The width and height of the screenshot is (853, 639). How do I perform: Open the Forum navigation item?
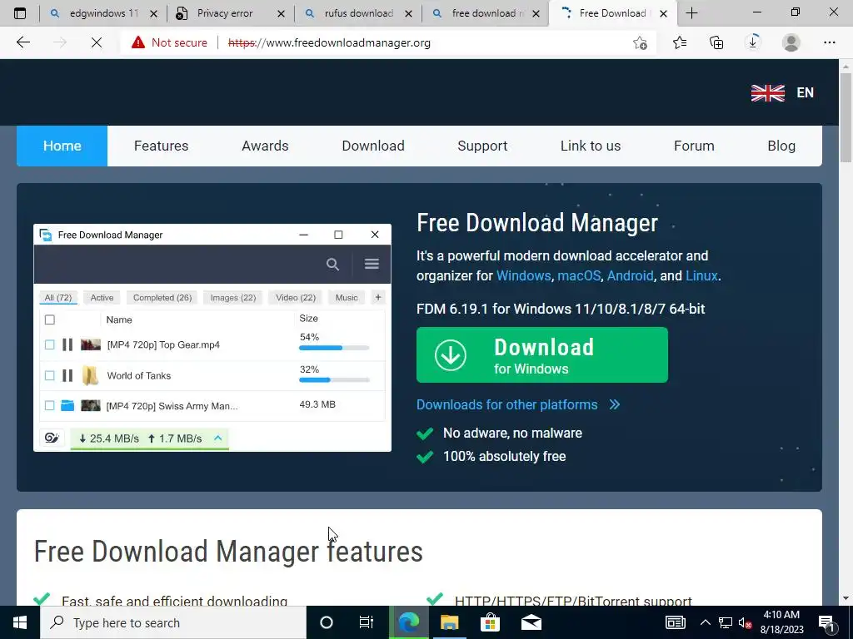(694, 146)
